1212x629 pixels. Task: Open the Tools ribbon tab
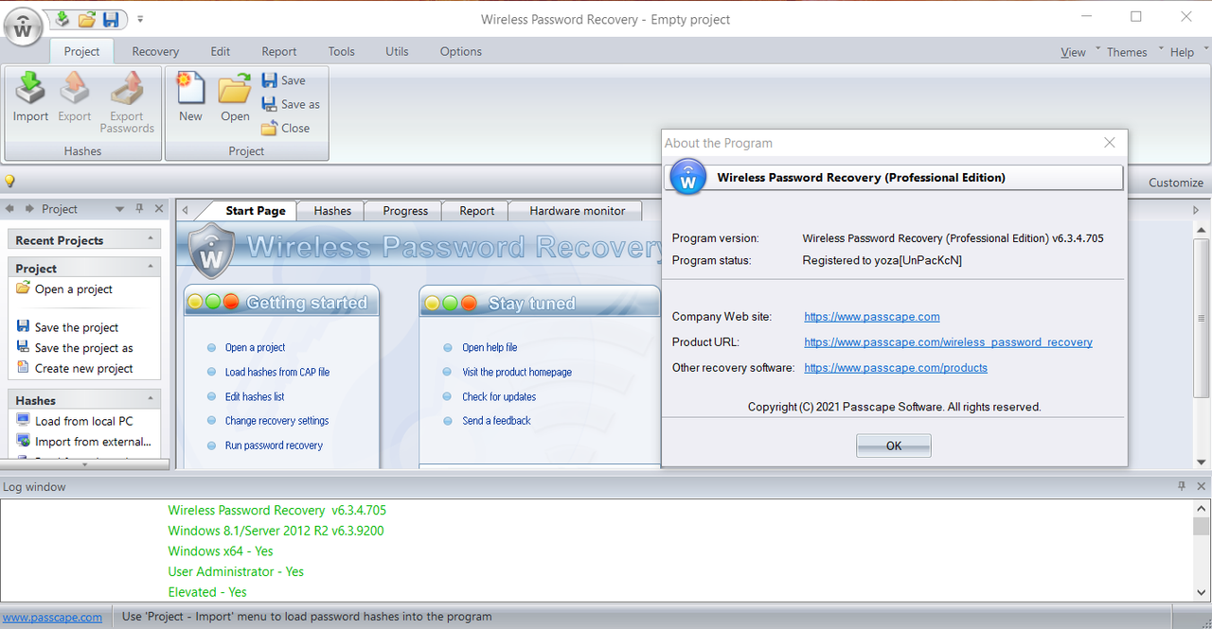(x=342, y=51)
